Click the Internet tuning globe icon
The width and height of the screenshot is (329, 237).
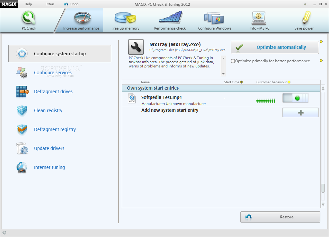[x=22, y=167]
